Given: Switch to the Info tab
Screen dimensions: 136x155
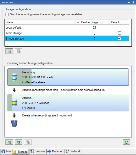Looking at the screenshot, I should tap(6, 151).
